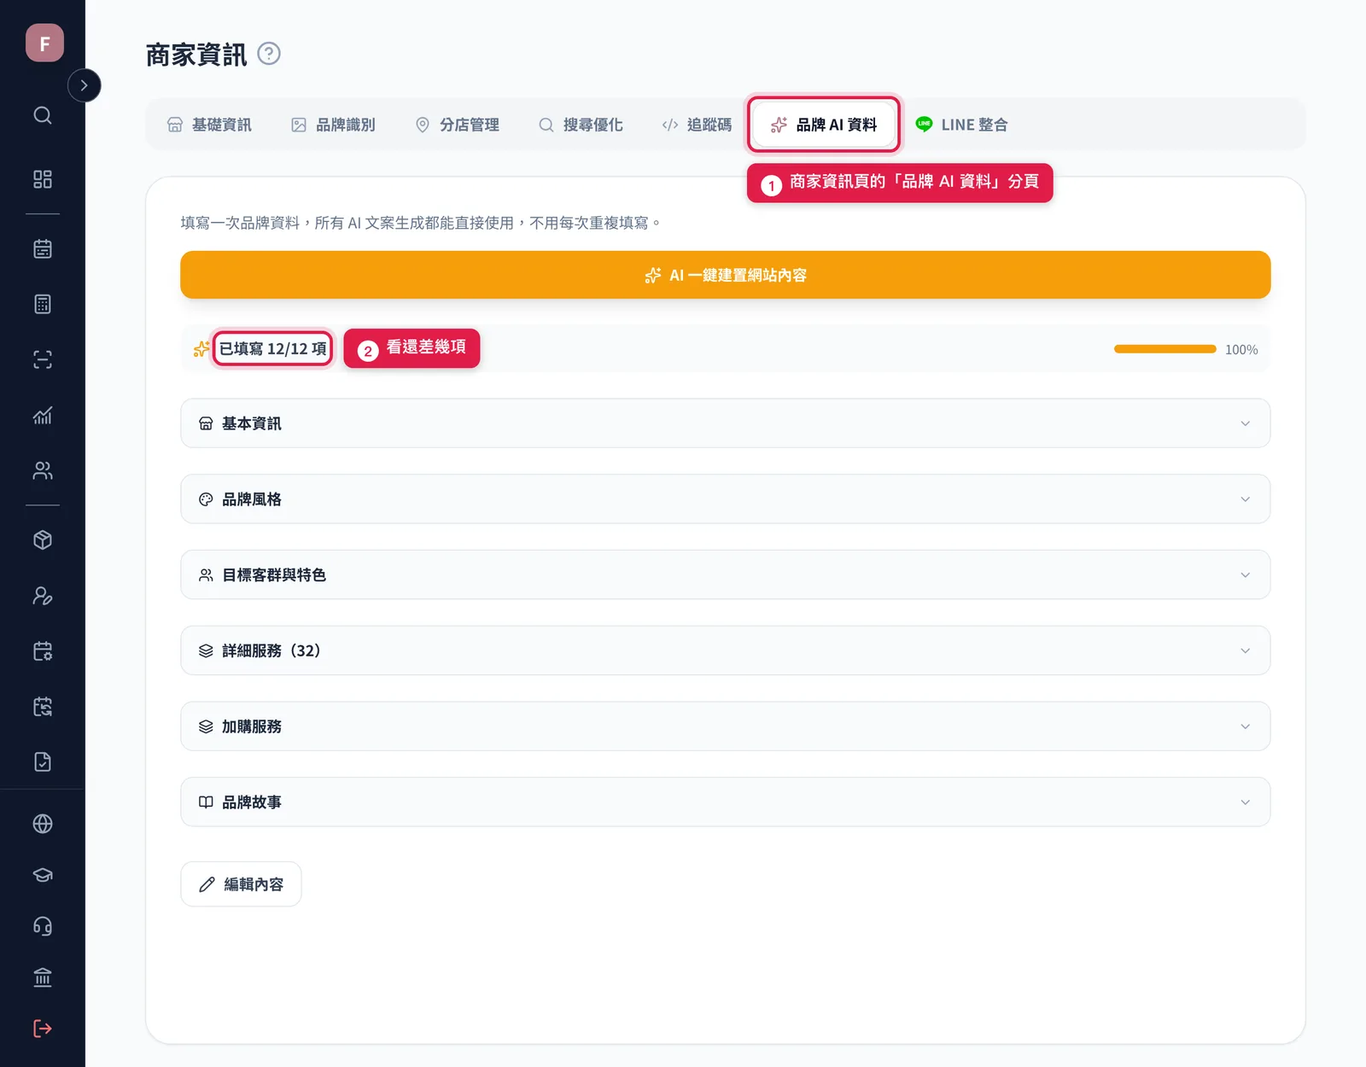Screen dimensions: 1366x1067
Task: Open the calendar icon in sidebar
Action: [43, 249]
